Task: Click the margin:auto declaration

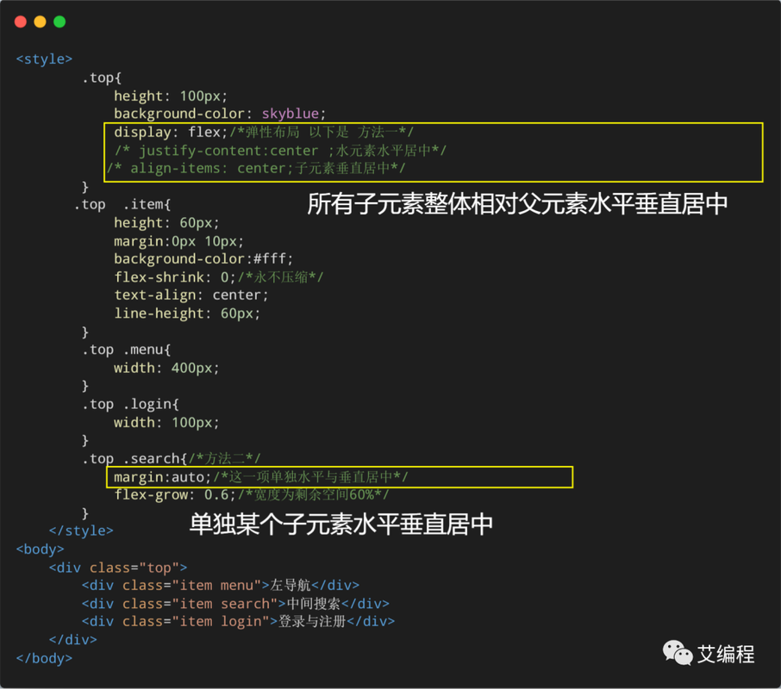Action: [x=161, y=477]
